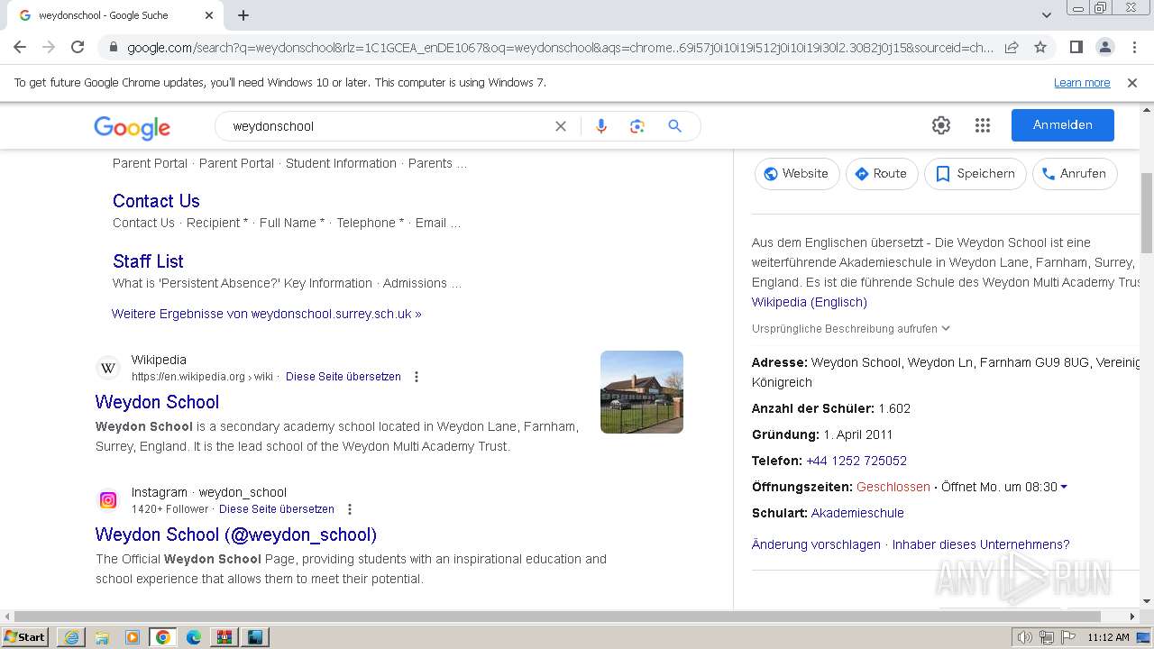Search by image with Google Lens
The image size is (1154, 649).
pos(637,126)
